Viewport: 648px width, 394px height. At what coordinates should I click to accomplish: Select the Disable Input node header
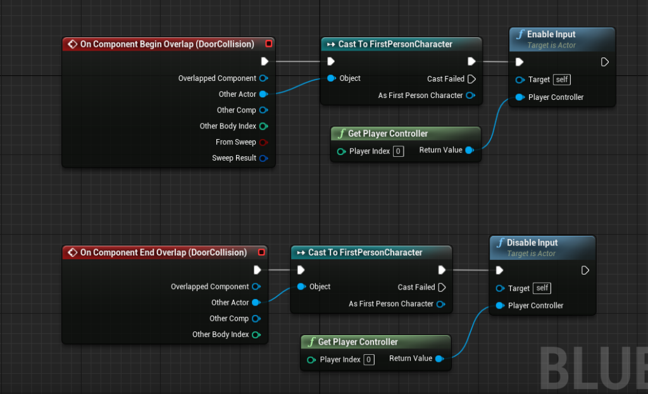point(532,243)
